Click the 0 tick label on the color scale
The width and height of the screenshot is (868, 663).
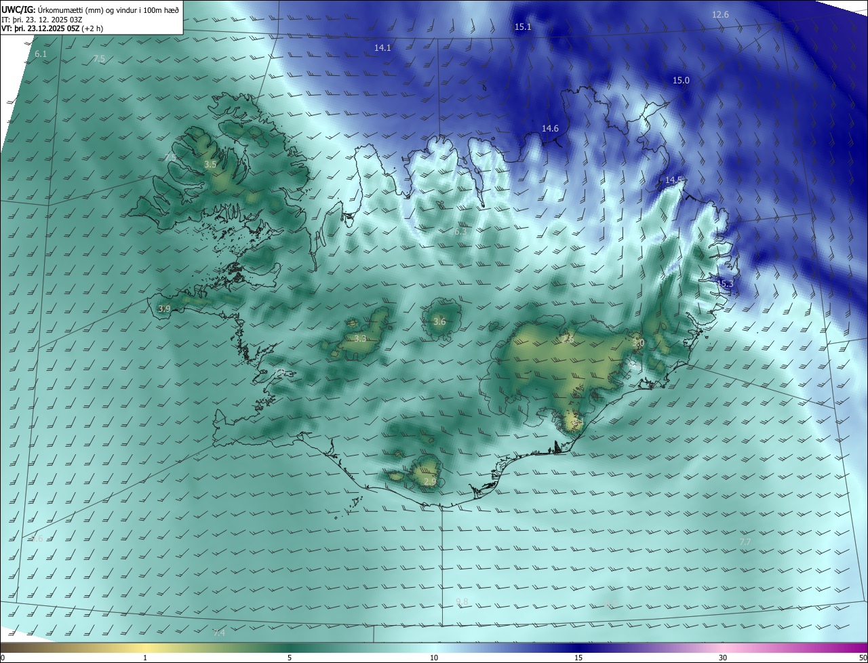point(2,658)
